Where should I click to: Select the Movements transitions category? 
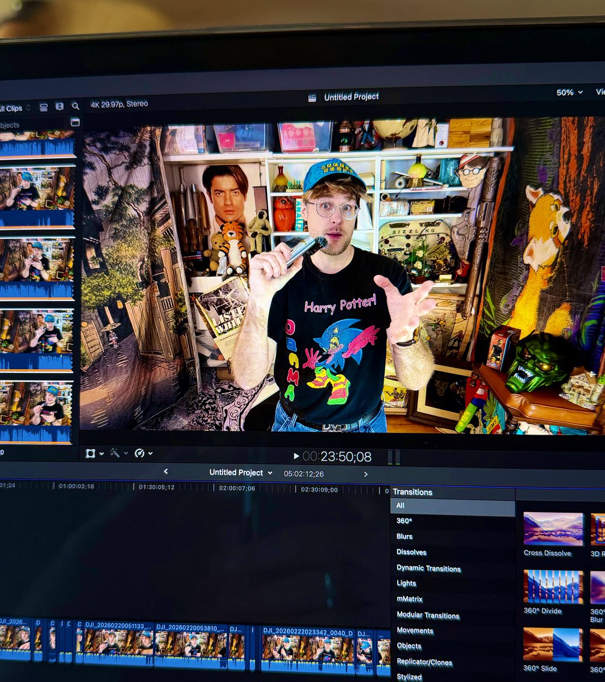point(452,630)
